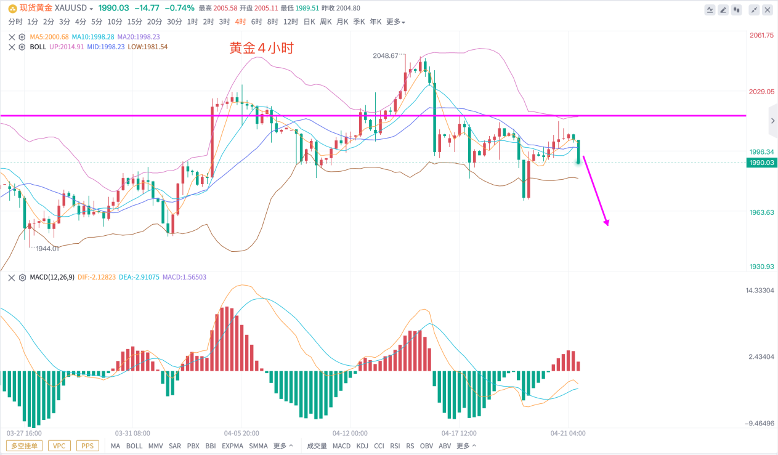778x455 pixels.
Task: Toggle the VPC overlay button
Action: [x=59, y=446]
